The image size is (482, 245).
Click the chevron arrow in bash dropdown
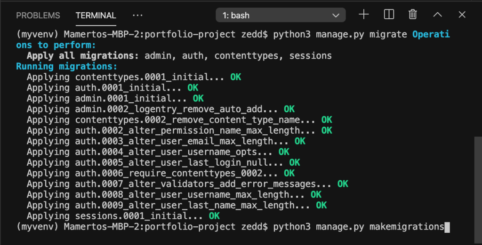pyautogui.click(x=336, y=15)
